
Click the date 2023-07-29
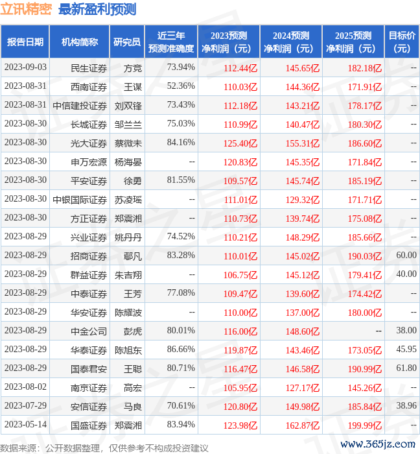tap(25, 405)
